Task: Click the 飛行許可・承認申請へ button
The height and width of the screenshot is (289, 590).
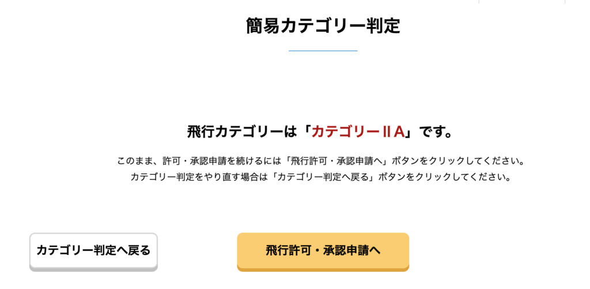Action: tap(323, 250)
